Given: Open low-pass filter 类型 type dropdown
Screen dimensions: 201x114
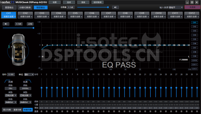Looking at the screenshot, I should tap(26, 95).
